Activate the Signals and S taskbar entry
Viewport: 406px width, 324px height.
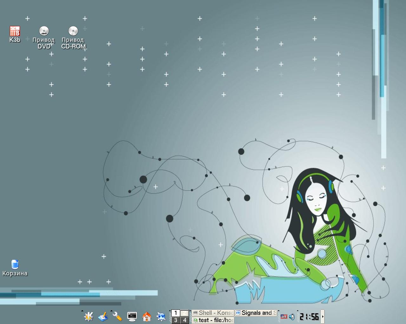(x=256, y=313)
